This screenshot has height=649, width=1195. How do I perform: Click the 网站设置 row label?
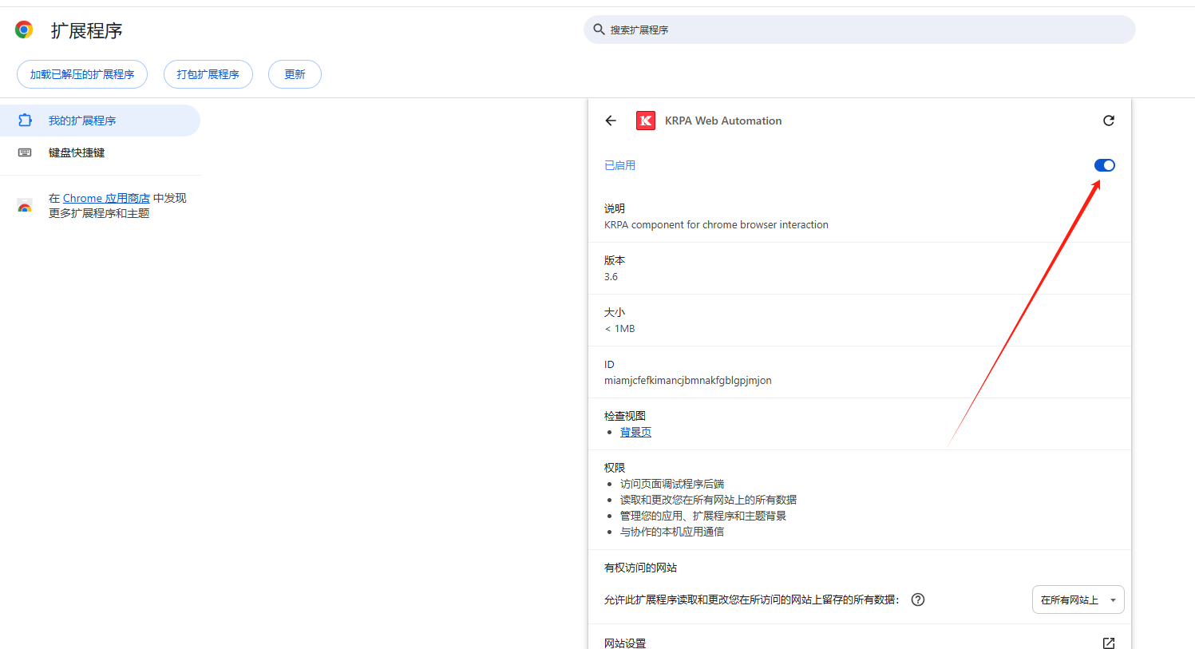tap(625, 643)
